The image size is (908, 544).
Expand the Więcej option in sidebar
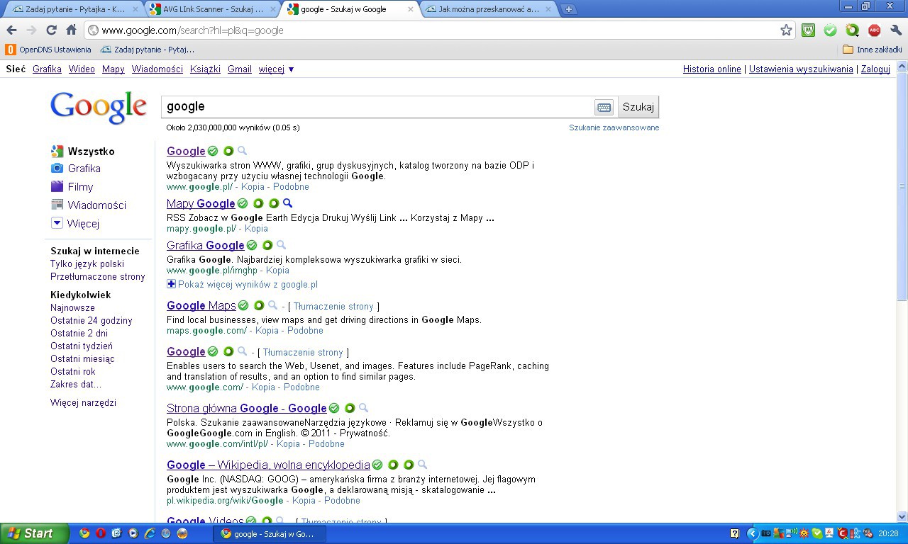[75, 224]
